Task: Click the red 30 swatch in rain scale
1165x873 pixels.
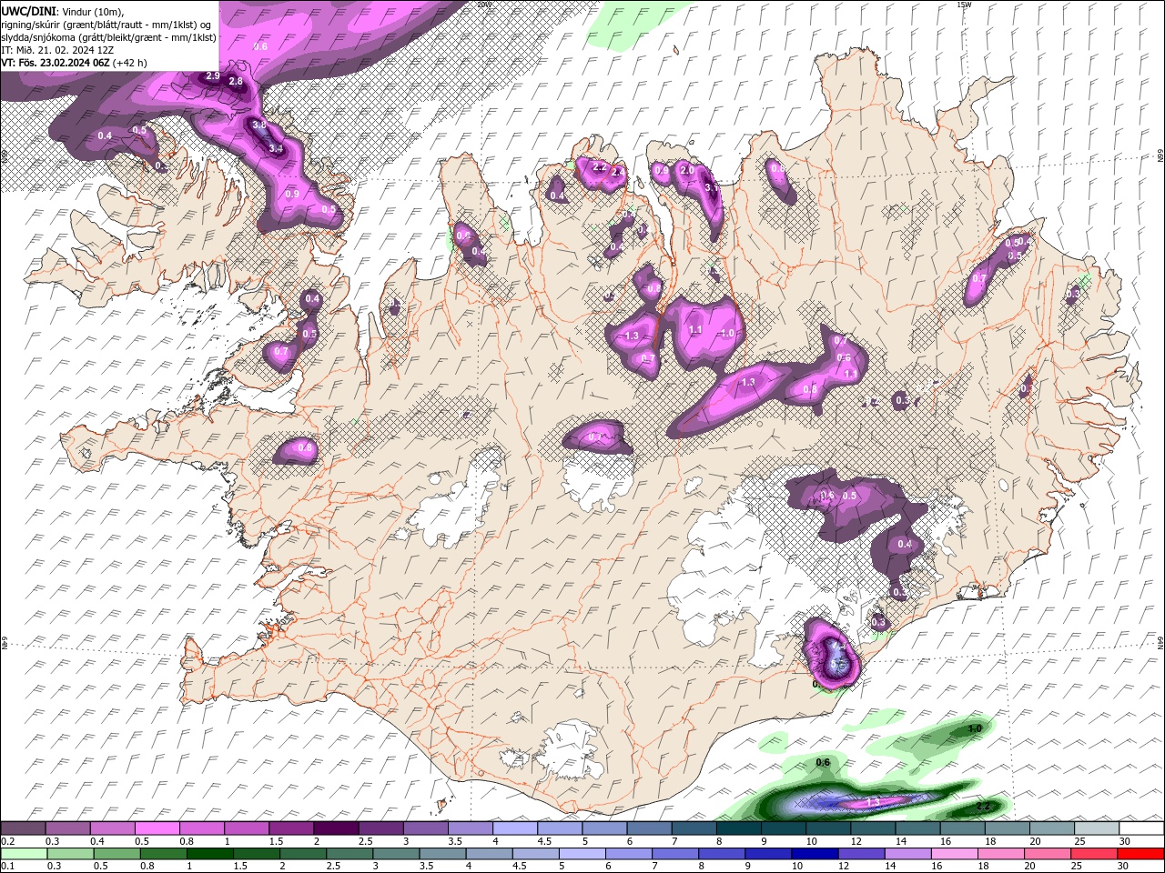Action: point(1140,854)
